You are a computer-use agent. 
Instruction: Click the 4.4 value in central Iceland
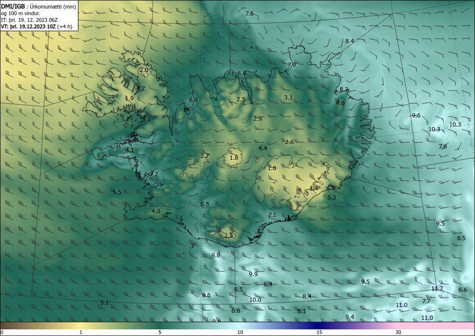(263, 148)
